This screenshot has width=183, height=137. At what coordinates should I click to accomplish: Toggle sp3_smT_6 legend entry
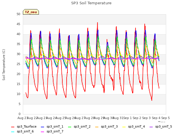[x=22, y=131]
